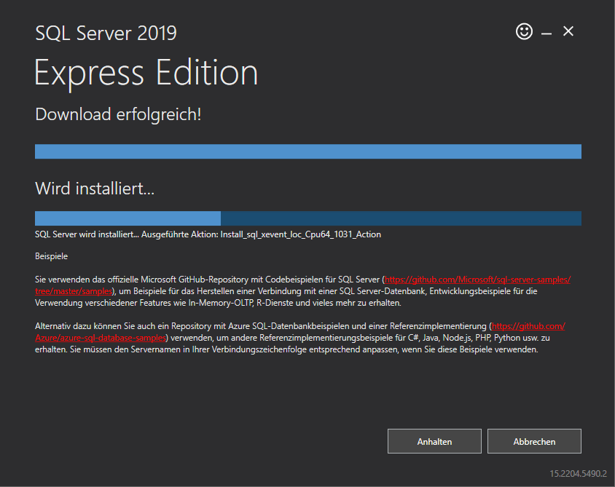615x487 pixels.
Task: Click the SQL Server 2019 title text
Action: click(x=106, y=33)
